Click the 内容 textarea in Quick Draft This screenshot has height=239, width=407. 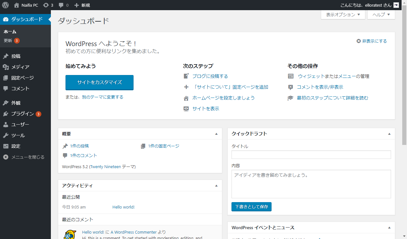pos(311,184)
